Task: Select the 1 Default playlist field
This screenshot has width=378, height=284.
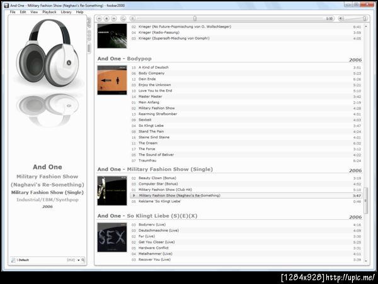Action: tap(46, 260)
